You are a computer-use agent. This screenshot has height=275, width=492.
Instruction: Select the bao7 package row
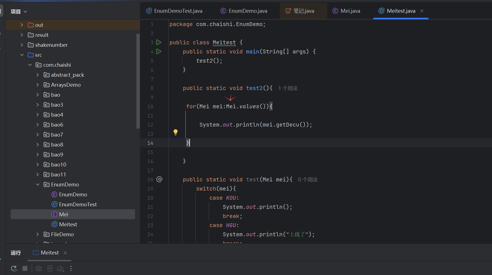coord(73,135)
